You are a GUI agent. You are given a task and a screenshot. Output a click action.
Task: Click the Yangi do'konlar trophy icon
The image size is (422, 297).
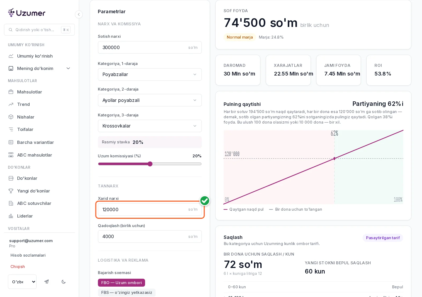(x=11, y=191)
